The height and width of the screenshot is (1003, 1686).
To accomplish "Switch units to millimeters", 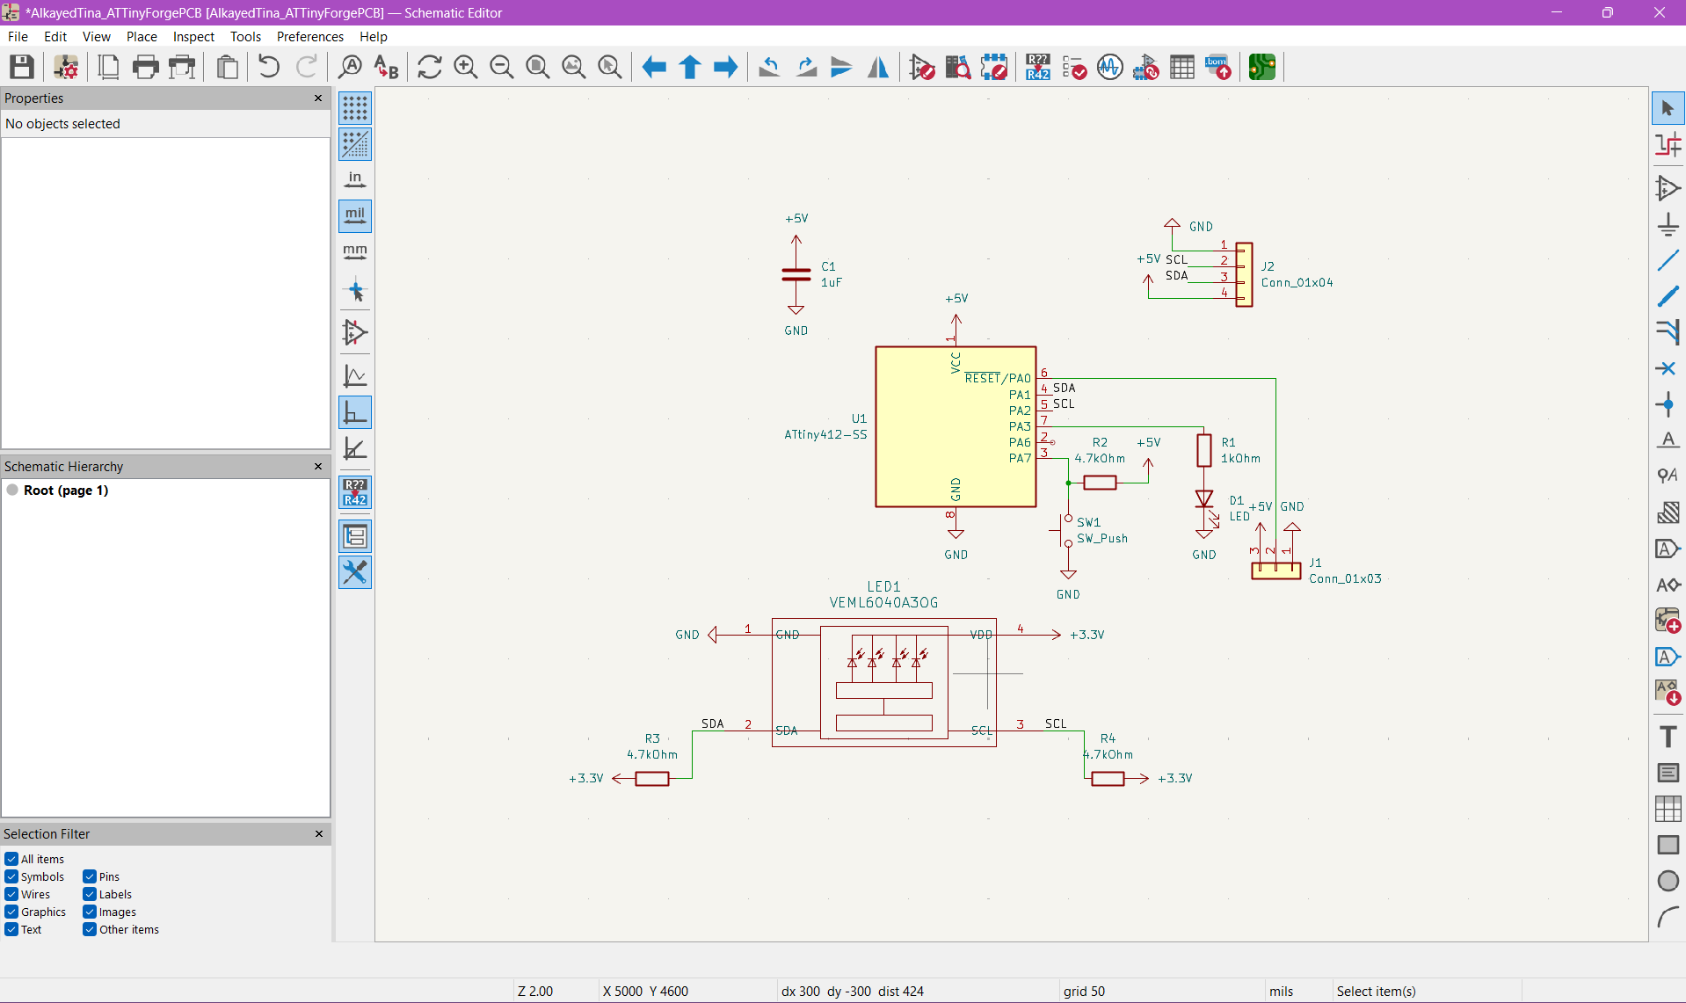I will pyautogui.click(x=355, y=253).
